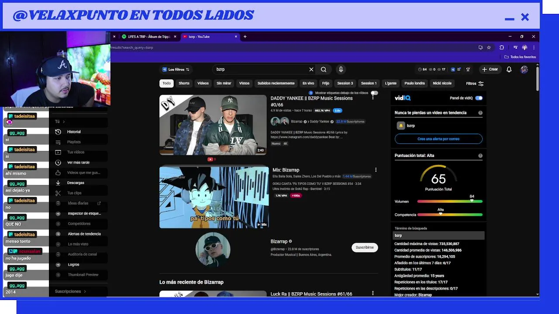Open the Goku Mix video thumbnail
559x314 pixels.
(x=214, y=197)
